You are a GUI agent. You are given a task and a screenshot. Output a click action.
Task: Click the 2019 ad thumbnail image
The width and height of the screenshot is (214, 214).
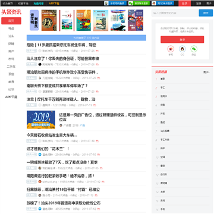tap(41, 119)
